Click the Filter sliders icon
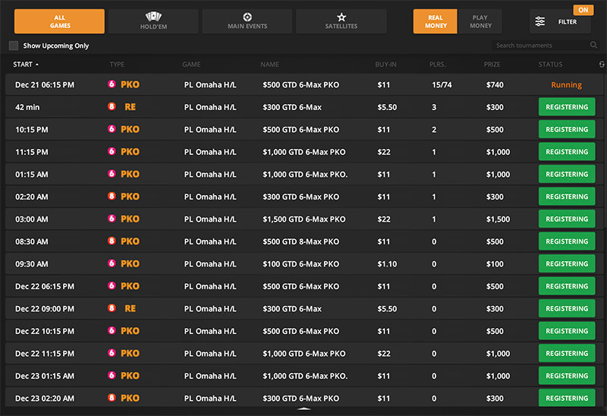The image size is (607, 416). (539, 21)
